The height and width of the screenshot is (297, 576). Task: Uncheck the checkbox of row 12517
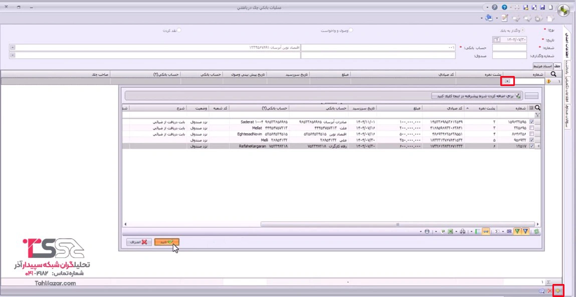click(x=532, y=146)
